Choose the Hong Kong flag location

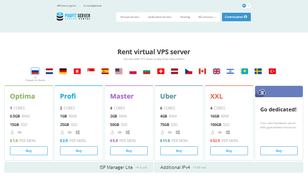[x=77, y=71]
